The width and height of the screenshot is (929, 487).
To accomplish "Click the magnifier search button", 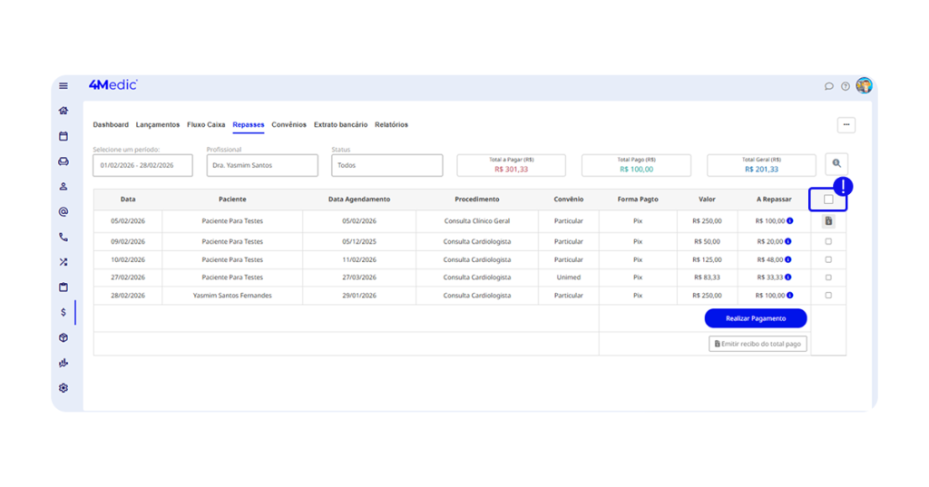I will 836,164.
